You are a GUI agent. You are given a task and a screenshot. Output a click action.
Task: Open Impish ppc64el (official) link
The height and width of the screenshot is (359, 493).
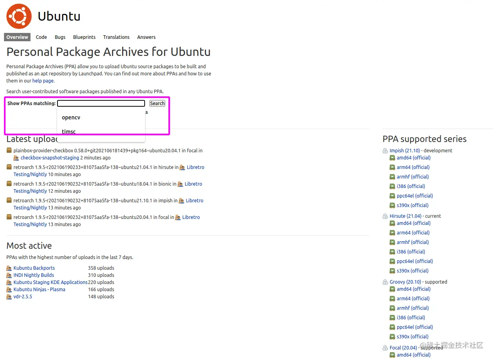pos(415,196)
